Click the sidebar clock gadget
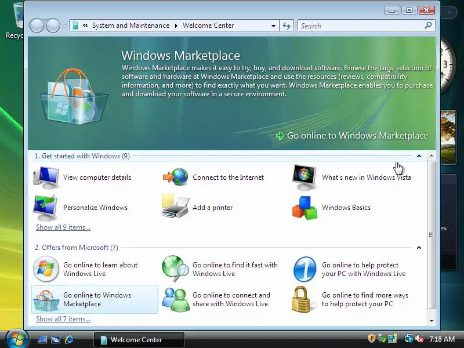This screenshot has width=464, height=348. click(x=447, y=64)
